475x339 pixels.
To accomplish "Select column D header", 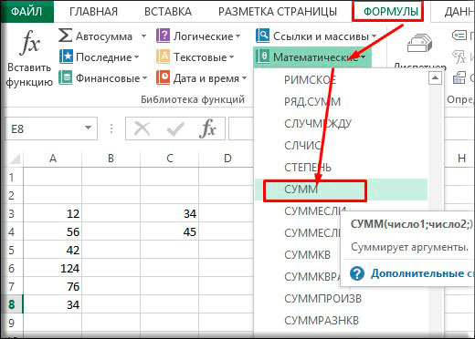I will point(227,159).
